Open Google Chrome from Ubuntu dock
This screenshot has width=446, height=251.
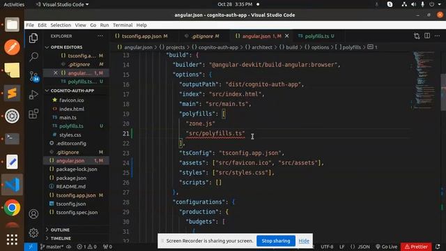pyautogui.click(x=12, y=208)
